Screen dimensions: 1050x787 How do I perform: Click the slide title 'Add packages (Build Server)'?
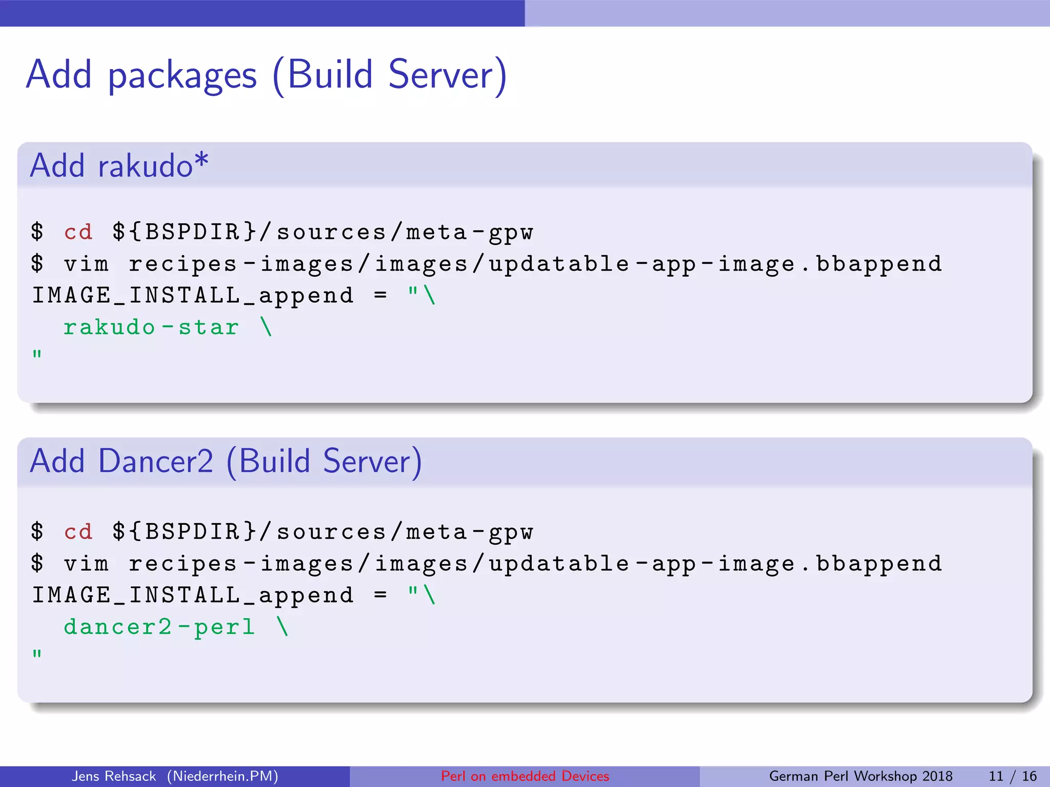tap(267, 76)
